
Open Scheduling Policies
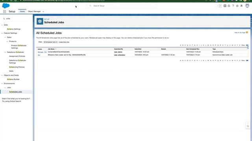17,67
